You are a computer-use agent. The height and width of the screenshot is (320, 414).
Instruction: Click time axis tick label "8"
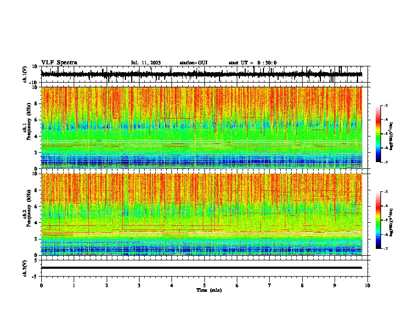pos(302,285)
